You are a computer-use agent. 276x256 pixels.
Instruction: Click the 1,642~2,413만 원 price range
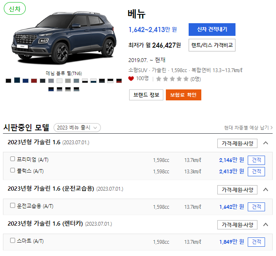153,30
